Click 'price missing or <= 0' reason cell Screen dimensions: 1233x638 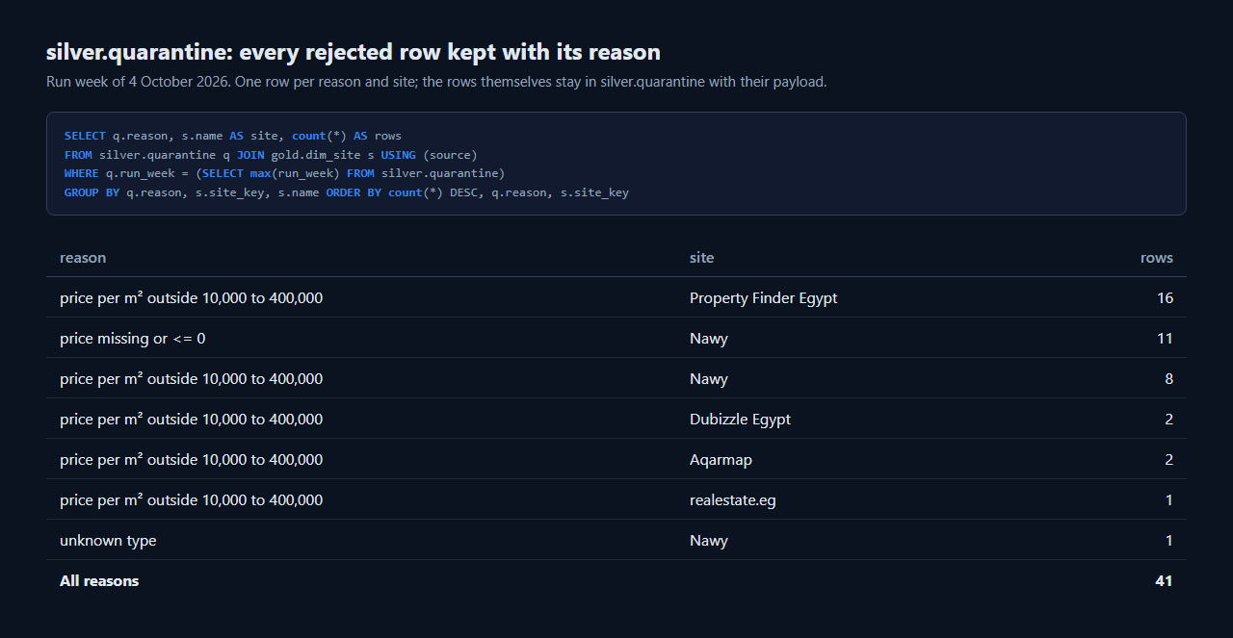pos(133,339)
